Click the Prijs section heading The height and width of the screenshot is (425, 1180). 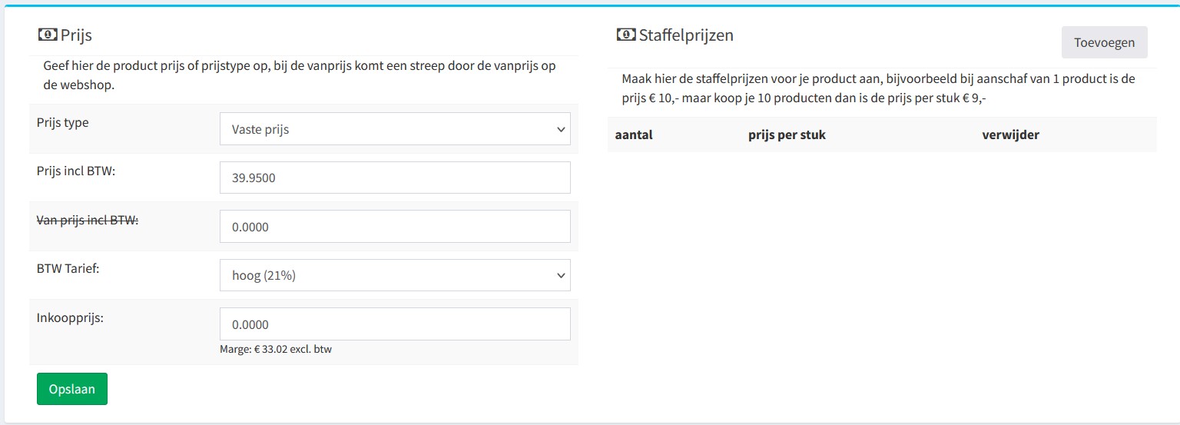[76, 35]
